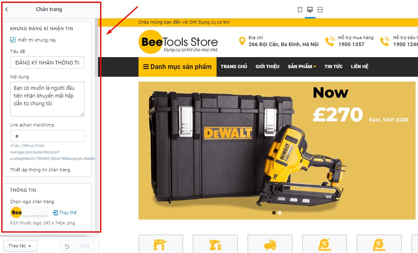
Task: Select the second slider dot on banner
Action: click(x=279, y=213)
